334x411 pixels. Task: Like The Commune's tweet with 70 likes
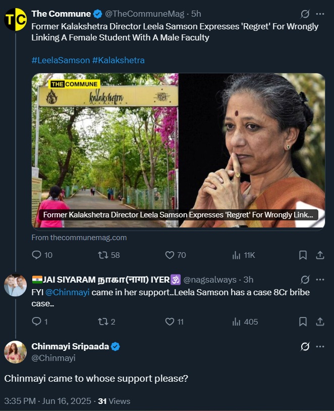coord(170,255)
